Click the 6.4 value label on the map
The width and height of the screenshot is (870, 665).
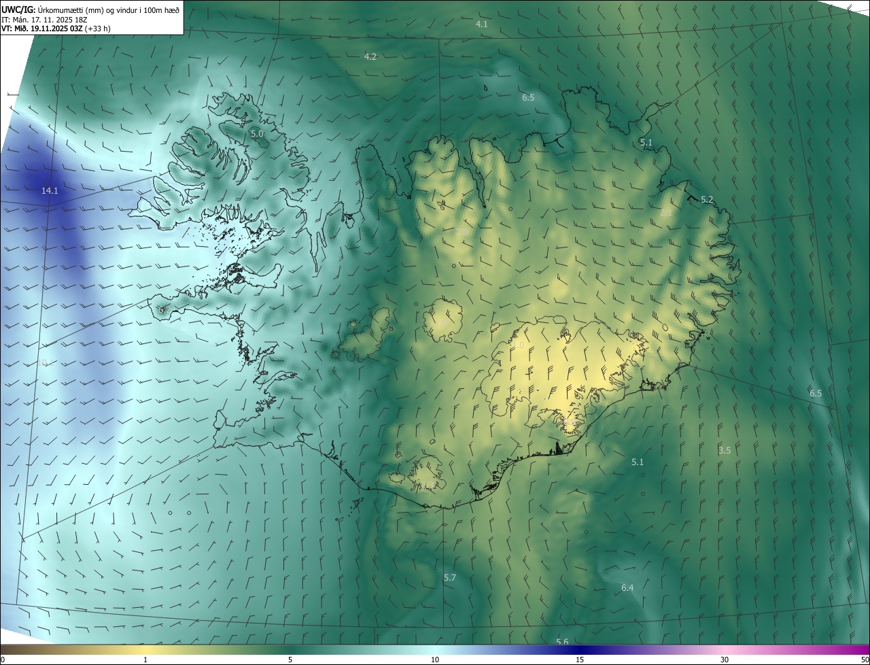click(x=627, y=587)
